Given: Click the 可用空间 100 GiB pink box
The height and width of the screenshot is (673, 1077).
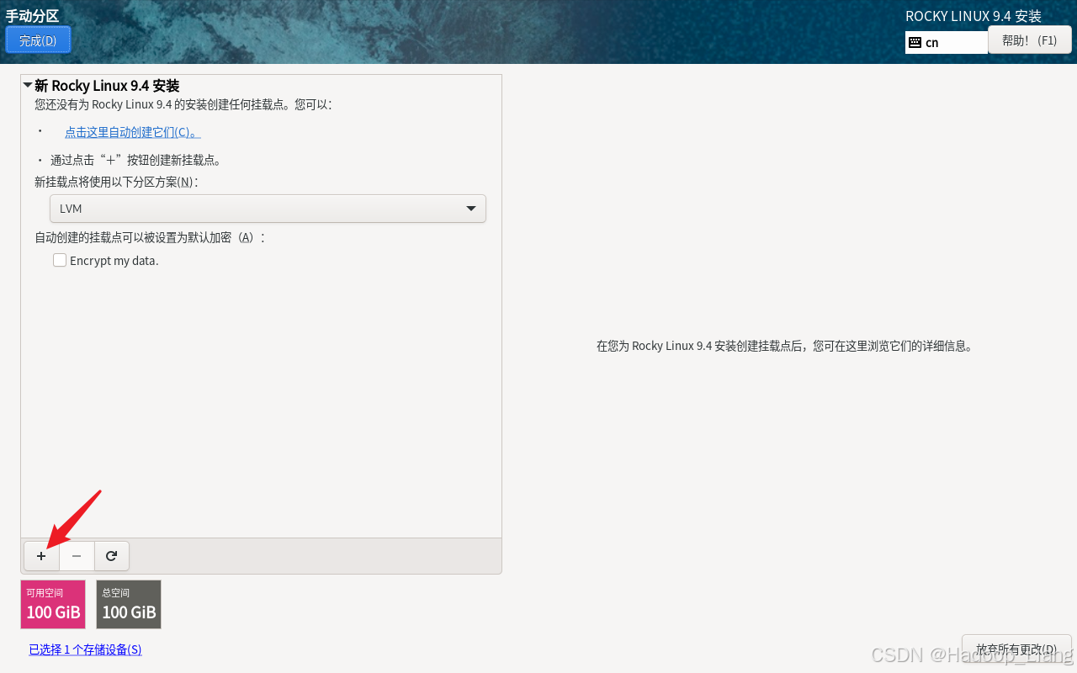Looking at the screenshot, I should pos(53,604).
